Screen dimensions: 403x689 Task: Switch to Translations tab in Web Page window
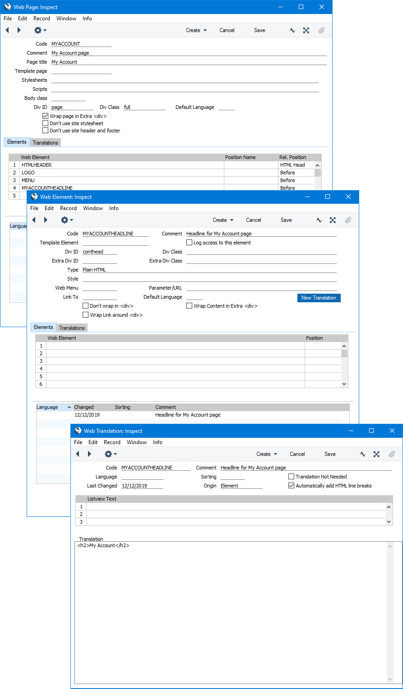point(45,143)
